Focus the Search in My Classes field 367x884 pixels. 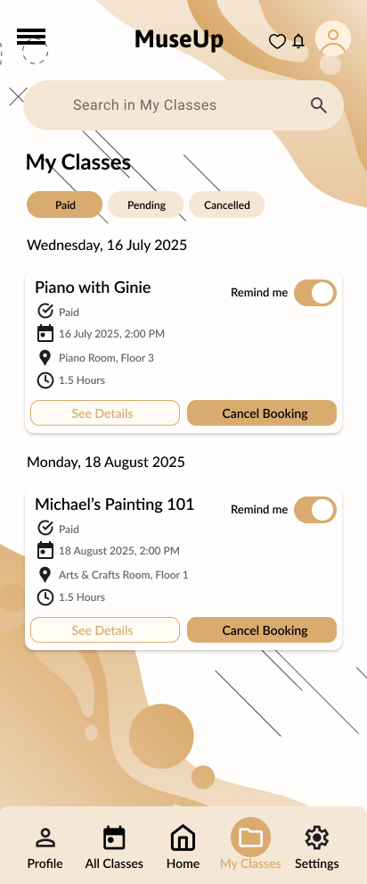(x=183, y=105)
